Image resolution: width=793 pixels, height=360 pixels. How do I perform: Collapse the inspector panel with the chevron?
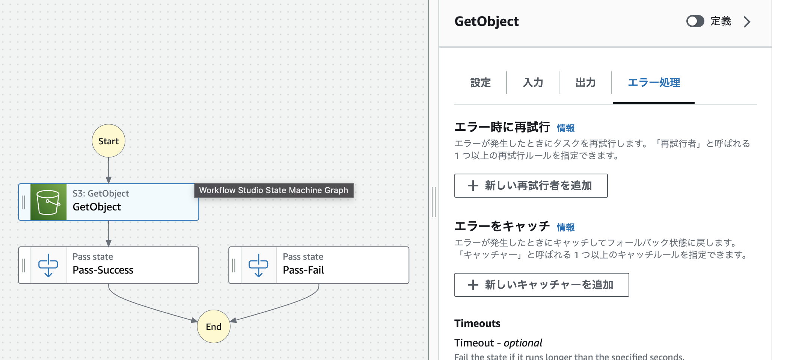(x=747, y=22)
